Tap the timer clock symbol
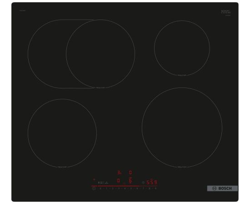Viewport: 250px width, 204px height. click(143, 183)
